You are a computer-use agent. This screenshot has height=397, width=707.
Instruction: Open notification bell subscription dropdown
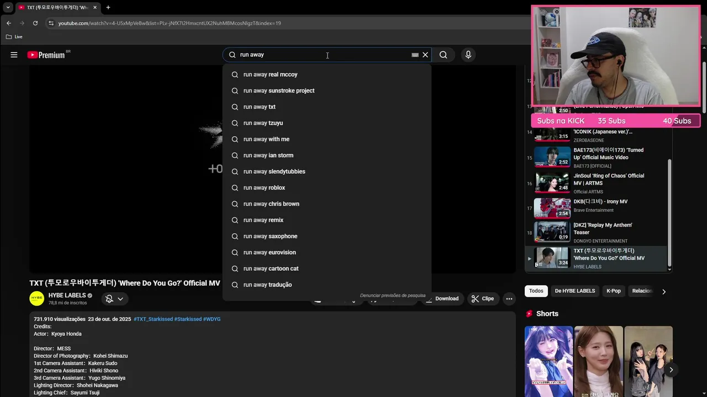(115, 298)
